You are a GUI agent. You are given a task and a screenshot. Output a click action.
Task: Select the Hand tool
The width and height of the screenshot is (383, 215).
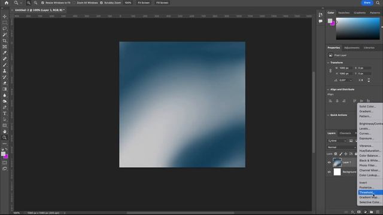[5, 131]
